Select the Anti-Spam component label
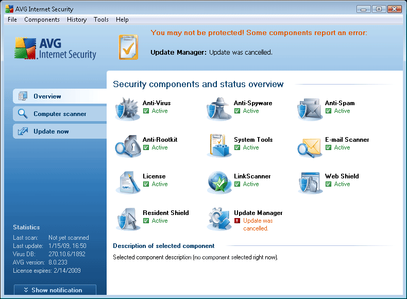Image resolution: width=407 pixels, height=299 pixels. (x=340, y=103)
